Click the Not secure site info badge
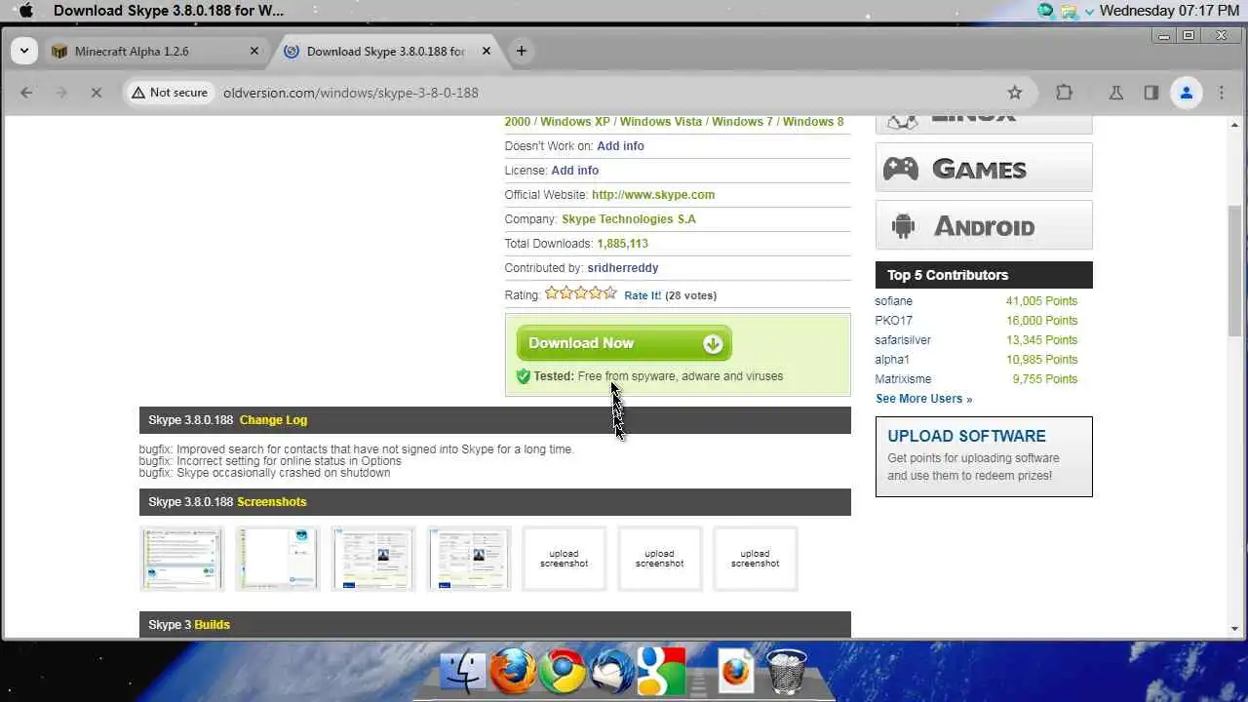Screen dimensions: 1248x702 click(171, 93)
